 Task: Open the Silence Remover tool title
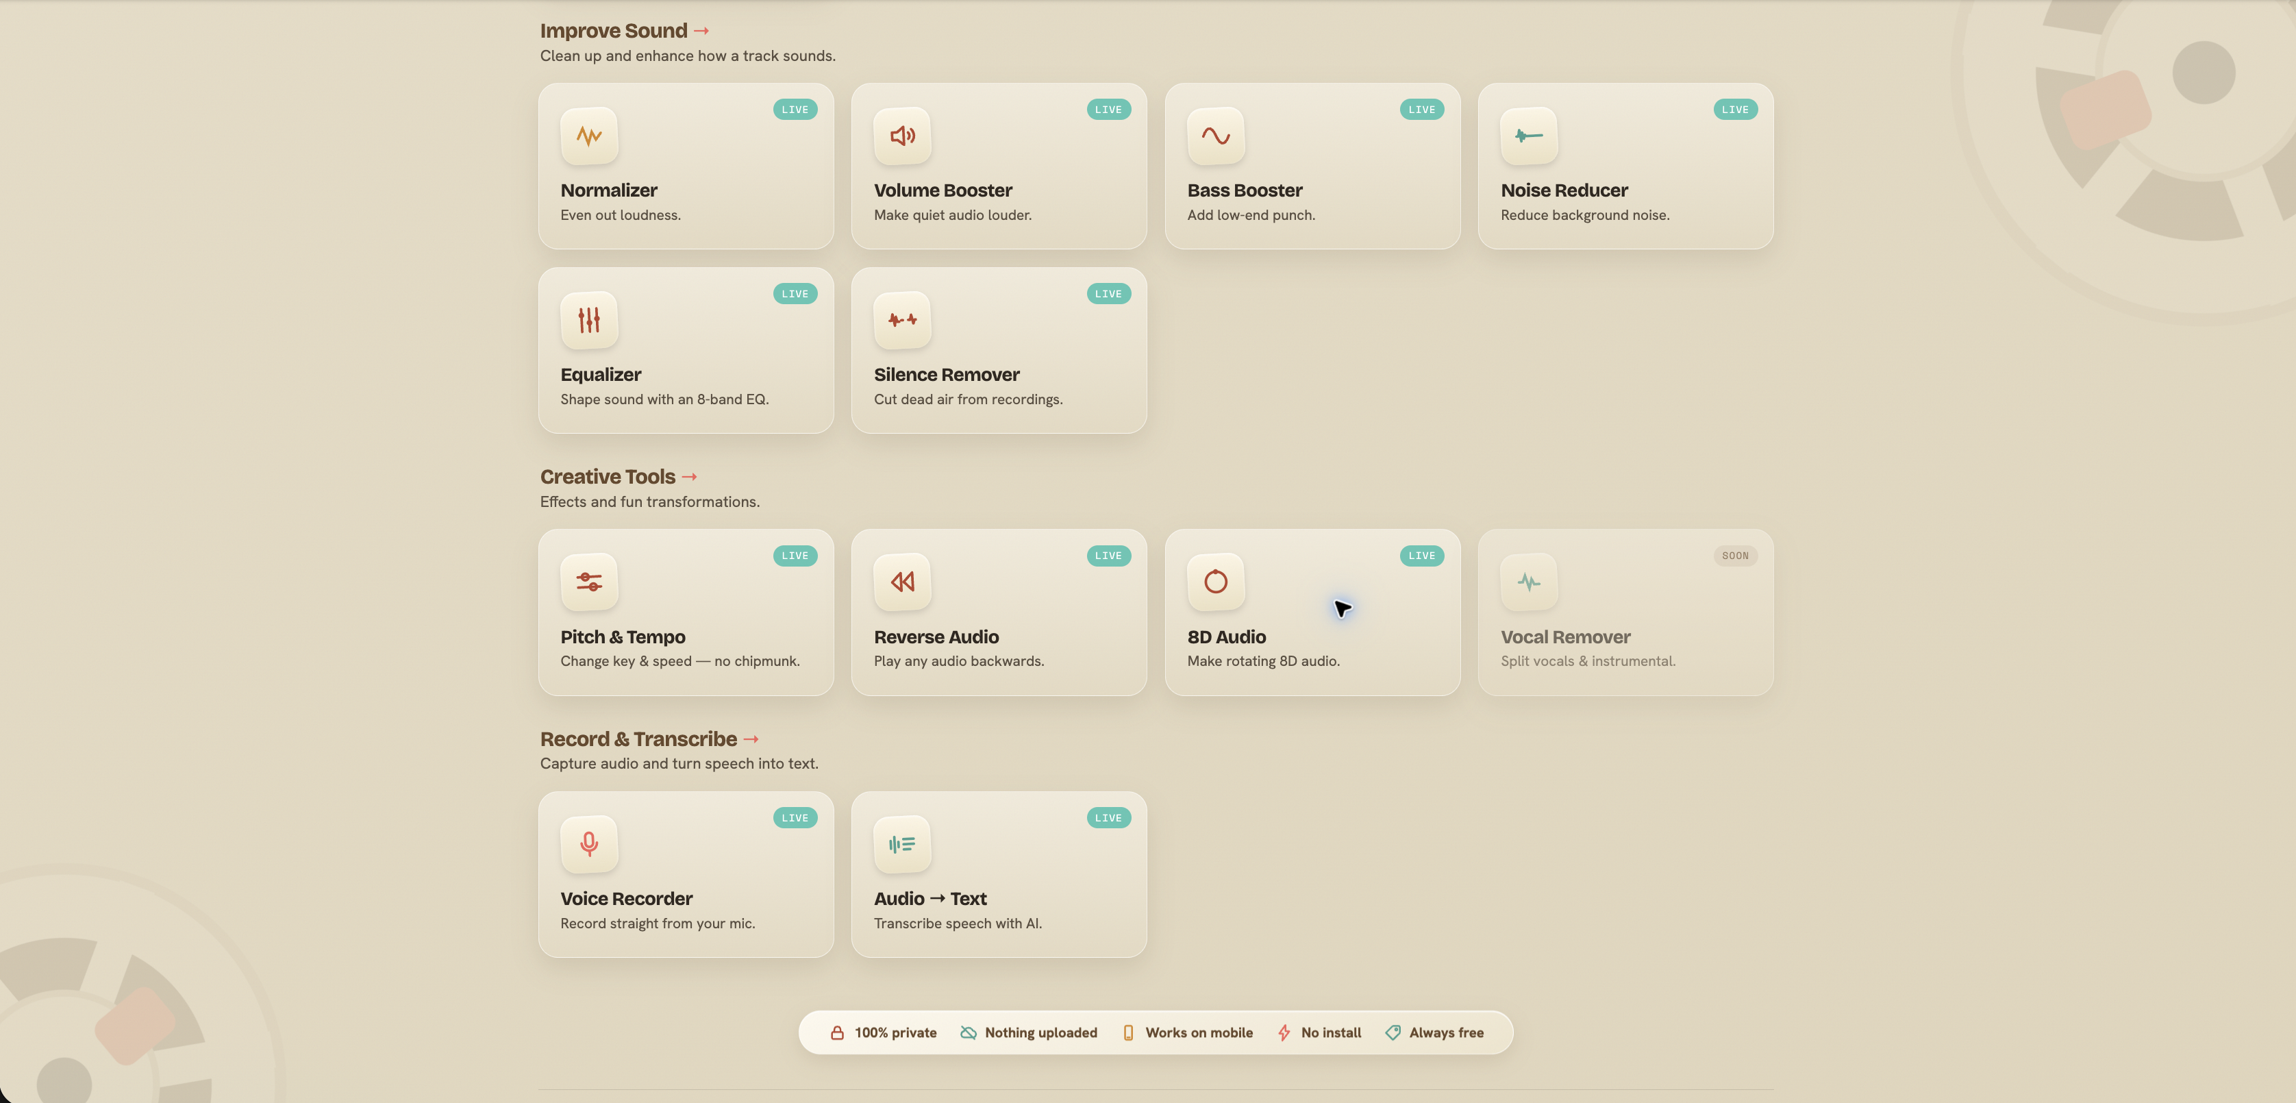click(947, 375)
